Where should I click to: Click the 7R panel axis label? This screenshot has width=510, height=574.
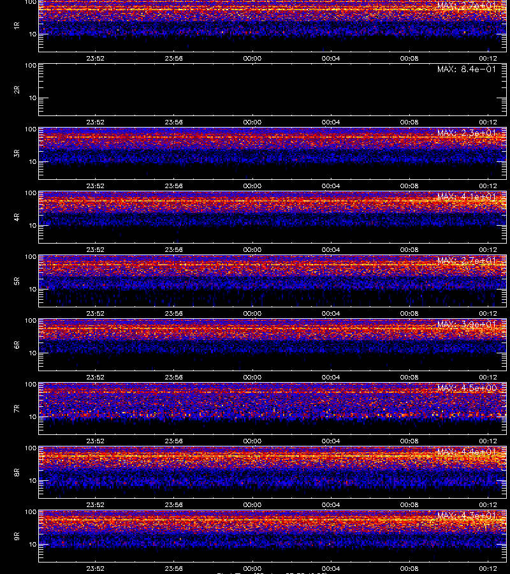tap(17, 409)
